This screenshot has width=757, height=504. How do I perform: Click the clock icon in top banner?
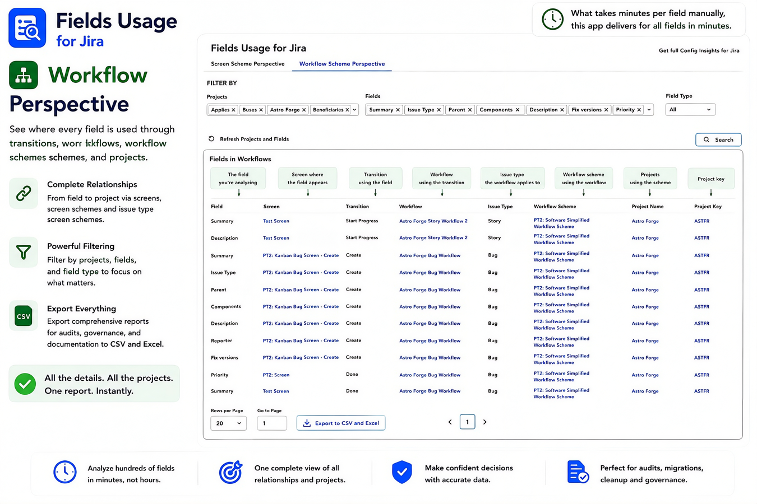tap(552, 20)
